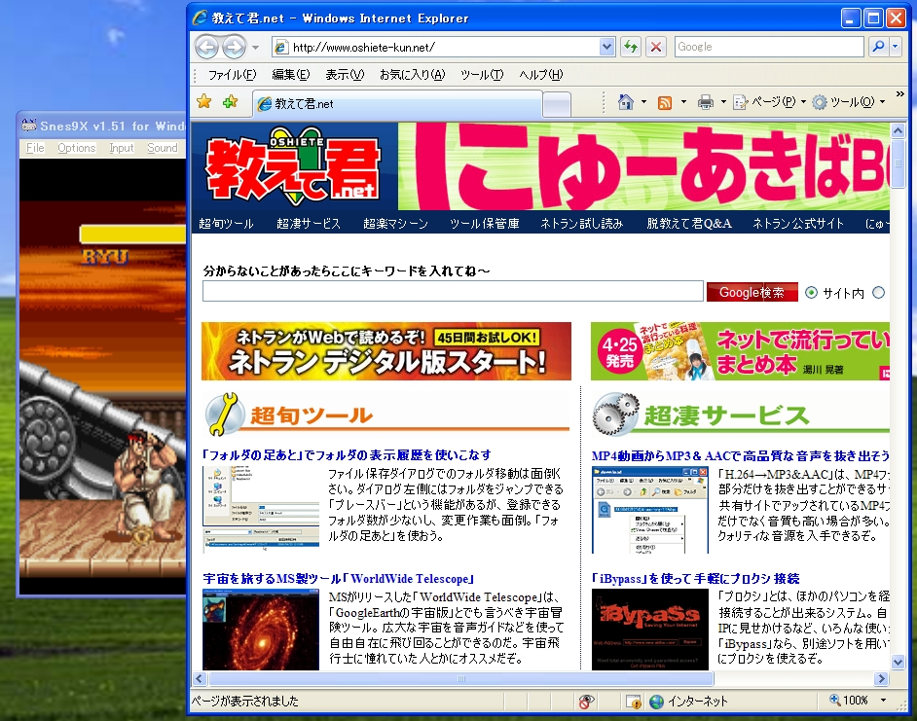Image resolution: width=917 pixels, height=721 pixels.
Task: Click the ネトラン公式サイト navigation link
Action: [797, 224]
